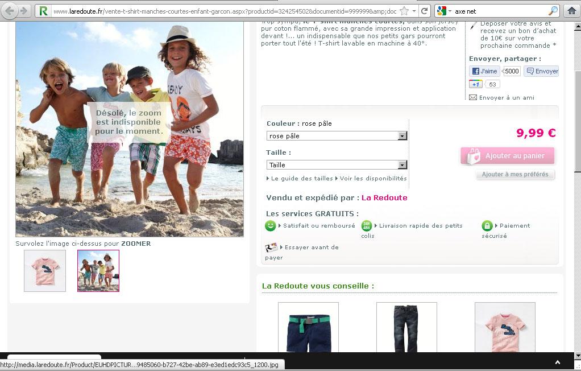Open the Taille size dropdown
Screen dimensions: 581x371
402,165
